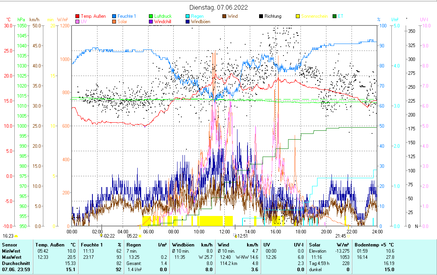The width and height of the screenshot is (437, 275).
Task: Click the 21:45 sunset time marker
Action: [x=340, y=236]
